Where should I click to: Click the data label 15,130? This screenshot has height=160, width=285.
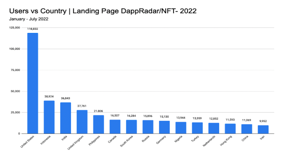(164, 116)
